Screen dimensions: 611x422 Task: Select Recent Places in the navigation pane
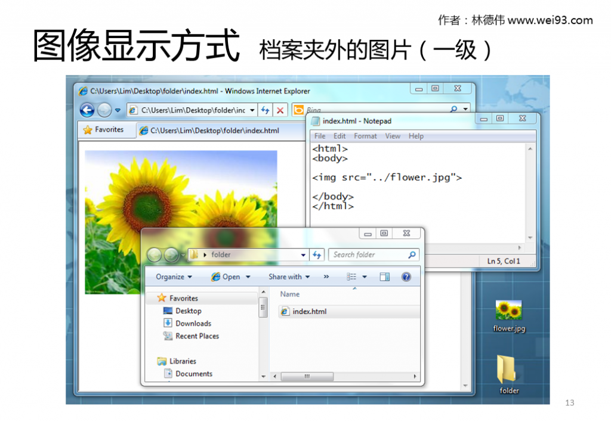click(x=197, y=336)
